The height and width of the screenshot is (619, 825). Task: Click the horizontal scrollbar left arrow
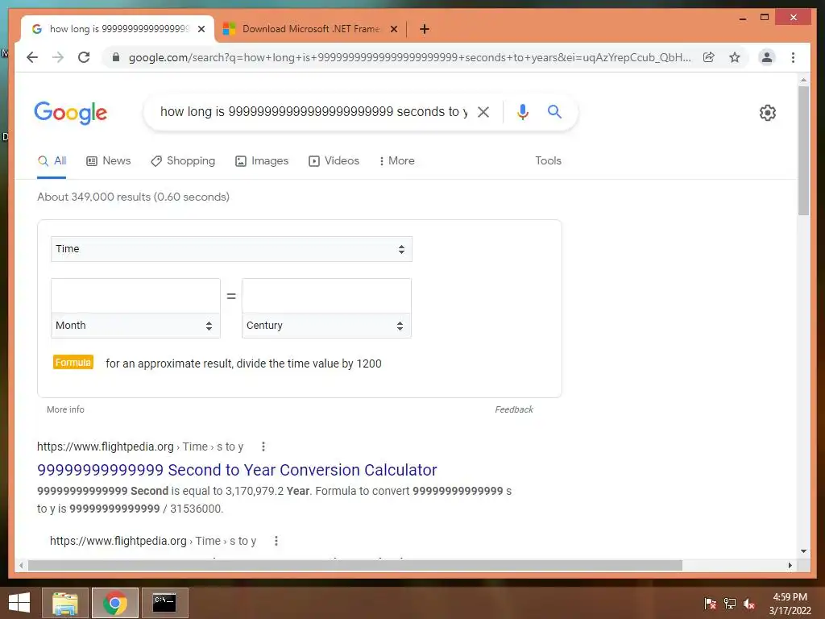tap(21, 565)
